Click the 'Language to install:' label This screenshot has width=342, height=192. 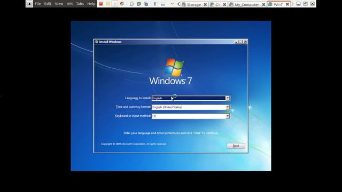(138, 98)
